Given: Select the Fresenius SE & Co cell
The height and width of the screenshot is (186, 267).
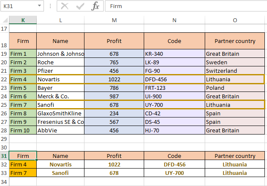Looking at the screenshot, I should (x=61, y=122).
